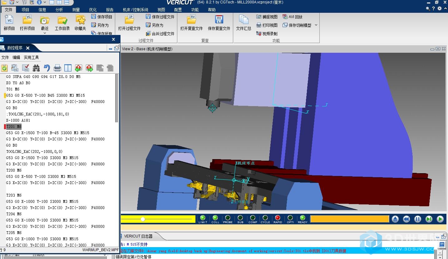Click the single step button

(429, 219)
